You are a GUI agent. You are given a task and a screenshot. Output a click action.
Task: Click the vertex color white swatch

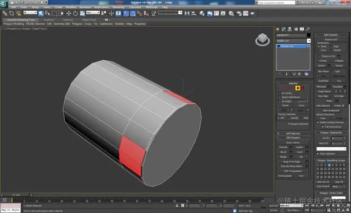pyautogui.click(x=338, y=198)
